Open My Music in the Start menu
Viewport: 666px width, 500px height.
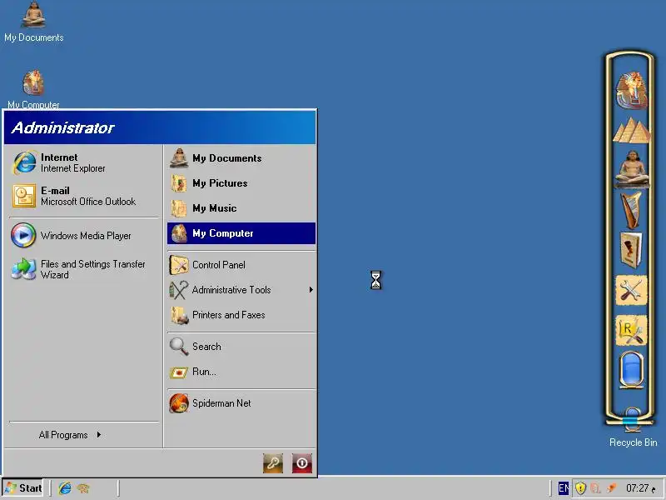tap(241, 208)
